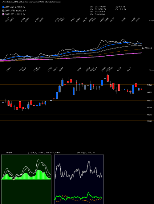Click the MACD: panel label
This screenshot has height=204, width=154.
9,153
